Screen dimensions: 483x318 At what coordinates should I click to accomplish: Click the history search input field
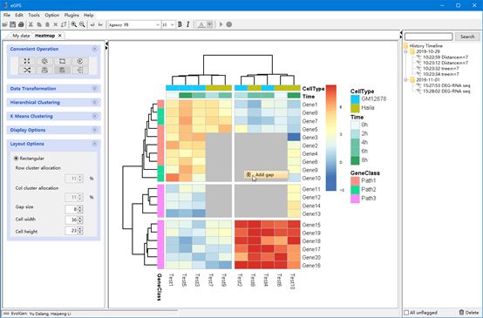tap(428, 37)
